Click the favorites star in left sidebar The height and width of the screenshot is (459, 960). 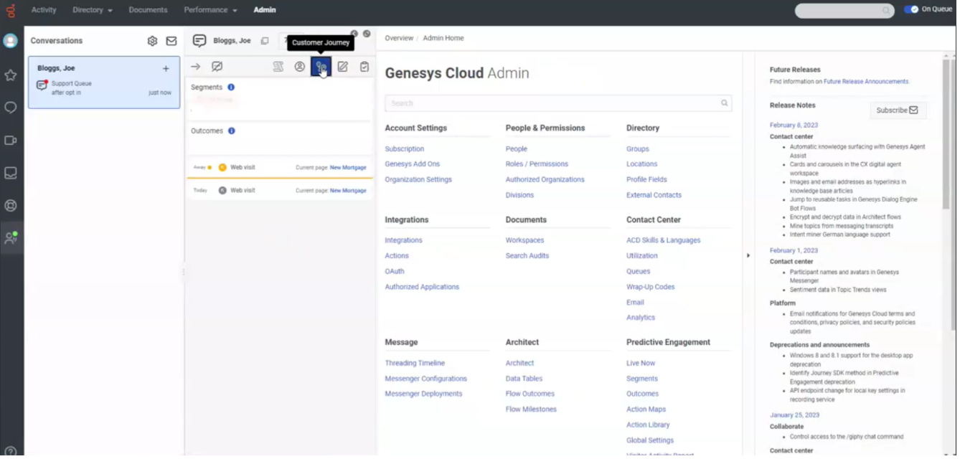pos(11,75)
